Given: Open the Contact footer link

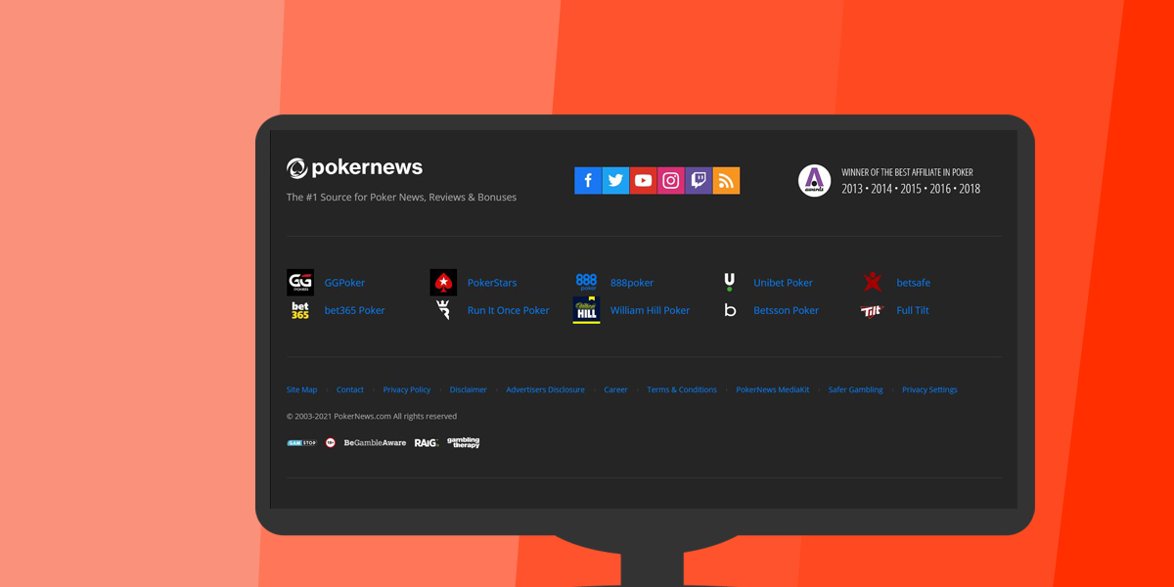Looking at the screenshot, I should pyautogui.click(x=350, y=389).
